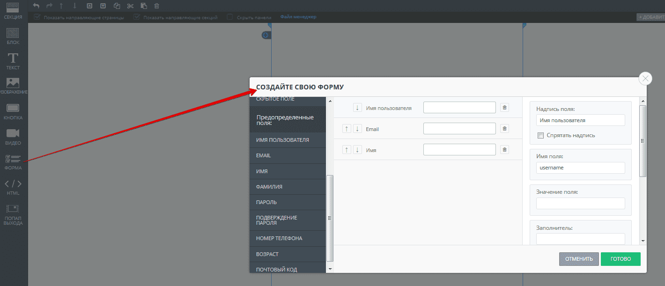Click the undo arrow in top toolbar
The height and width of the screenshot is (286, 665).
click(x=37, y=6)
